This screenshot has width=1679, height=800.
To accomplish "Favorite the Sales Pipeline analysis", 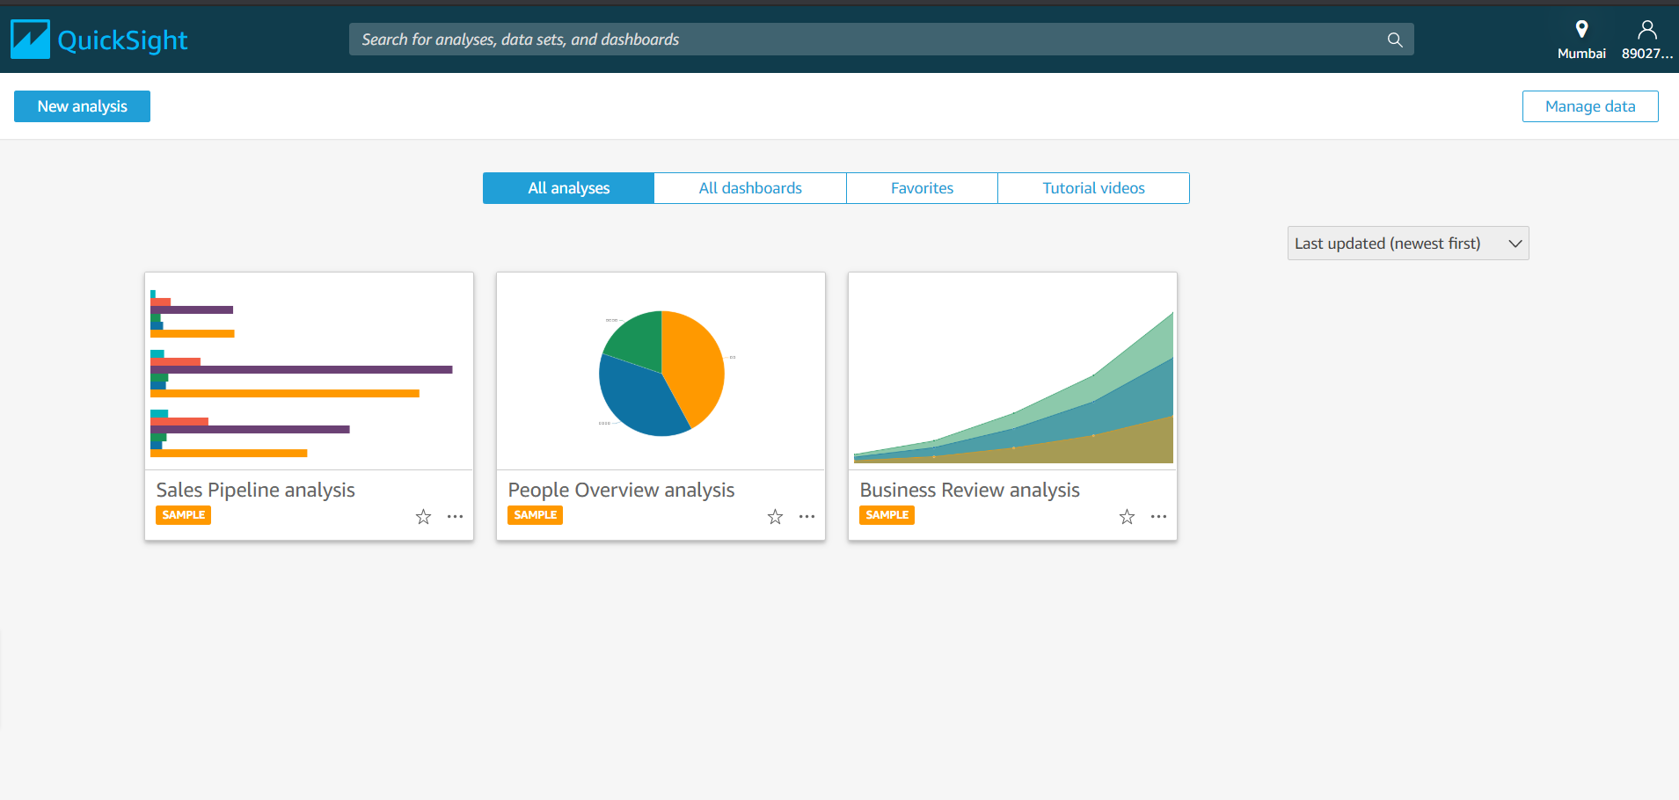I will [x=423, y=517].
